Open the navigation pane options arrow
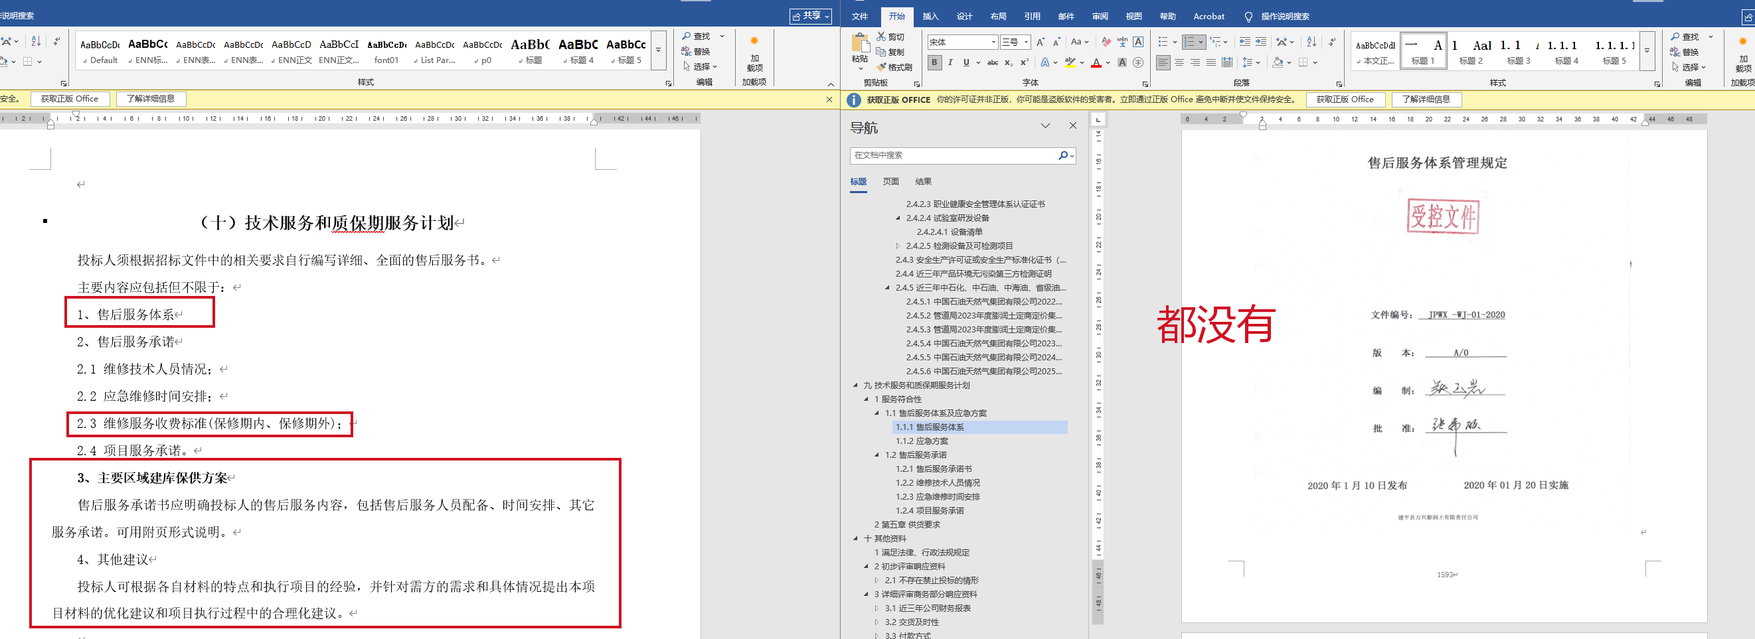Image resolution: width=1755 pixels, height=639 pixels. pyautogui.click(x=1045, y=126)
